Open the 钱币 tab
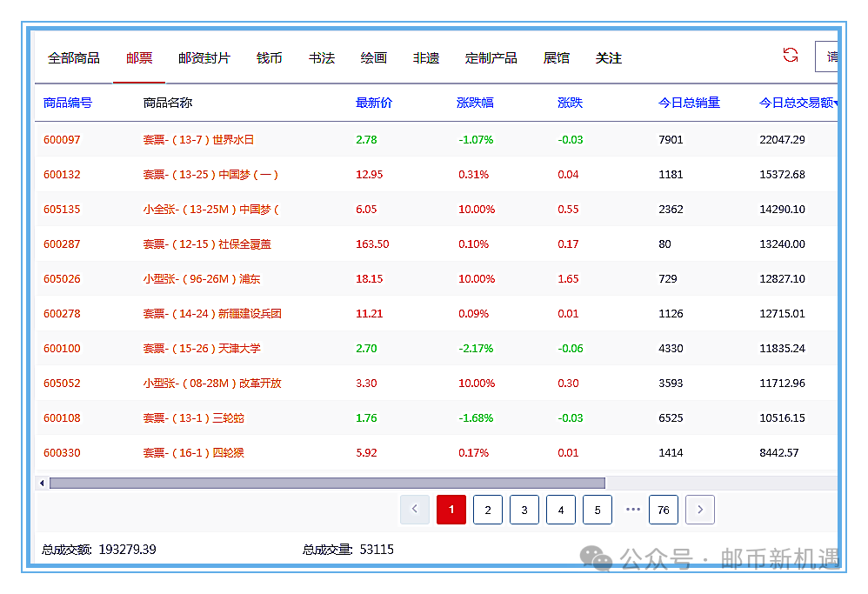 (x=269, y=58)
